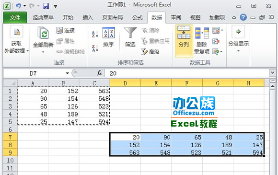Click the Filter funnel (筛选) icon
The image size is (278, 175).
[130, 32]
